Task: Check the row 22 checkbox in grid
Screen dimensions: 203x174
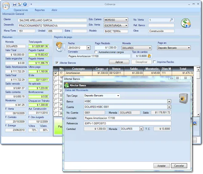Action: pyautogui.click(x=56, y=96)
